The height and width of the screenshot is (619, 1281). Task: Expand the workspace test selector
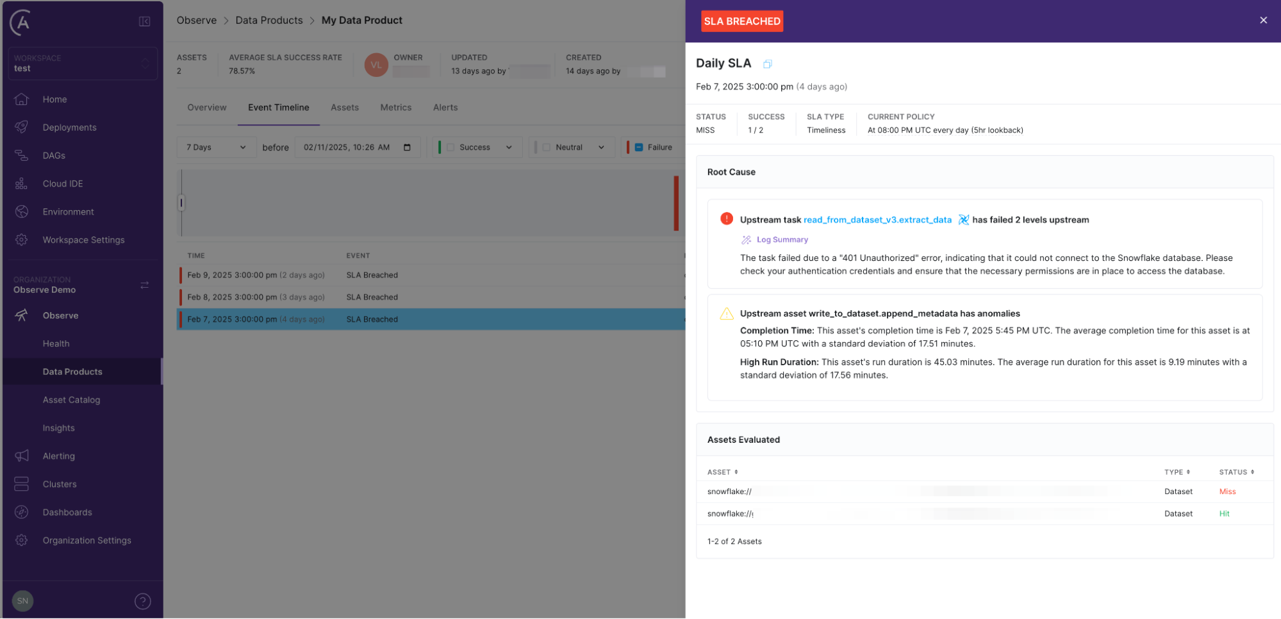click(82, 63)
